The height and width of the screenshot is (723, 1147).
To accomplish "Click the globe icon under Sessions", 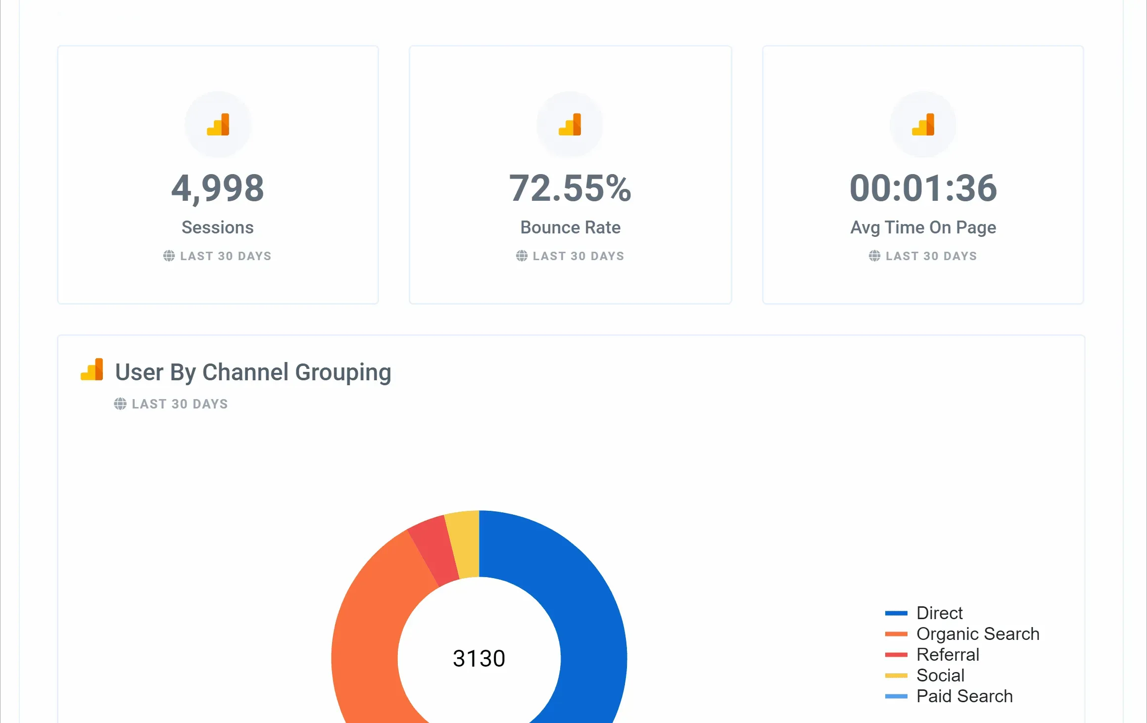I will (169, 256).
